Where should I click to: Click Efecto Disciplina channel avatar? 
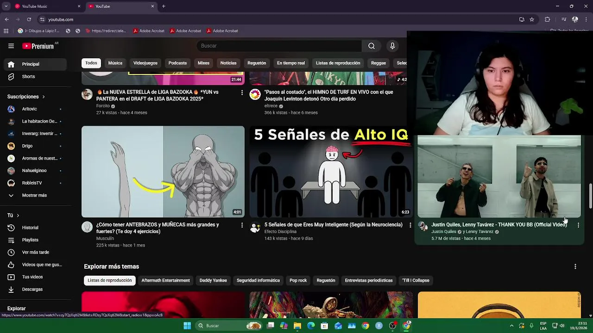click(255, 227)
